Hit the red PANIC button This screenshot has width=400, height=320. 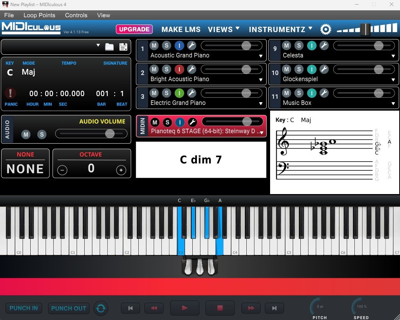(x=10, y=93)
